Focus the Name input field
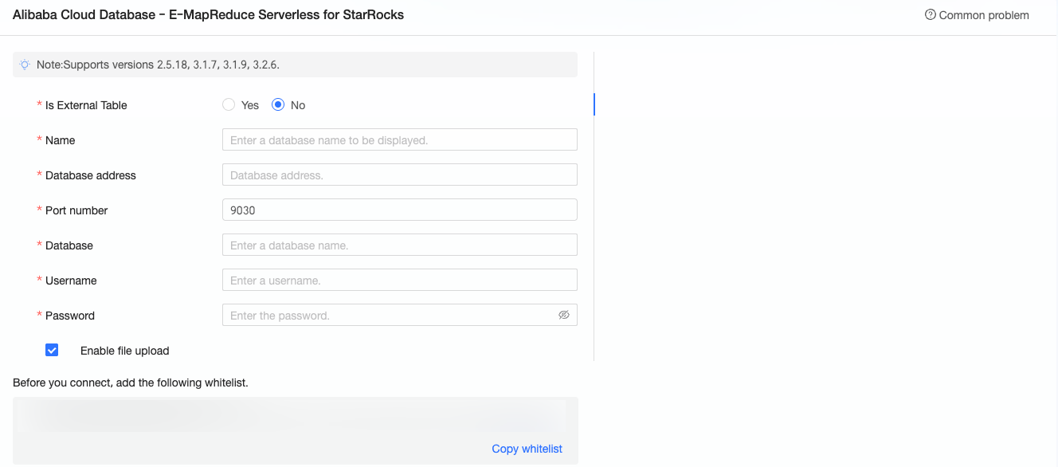The height and width of the screenshot is (467, 1058). (399, 139)
